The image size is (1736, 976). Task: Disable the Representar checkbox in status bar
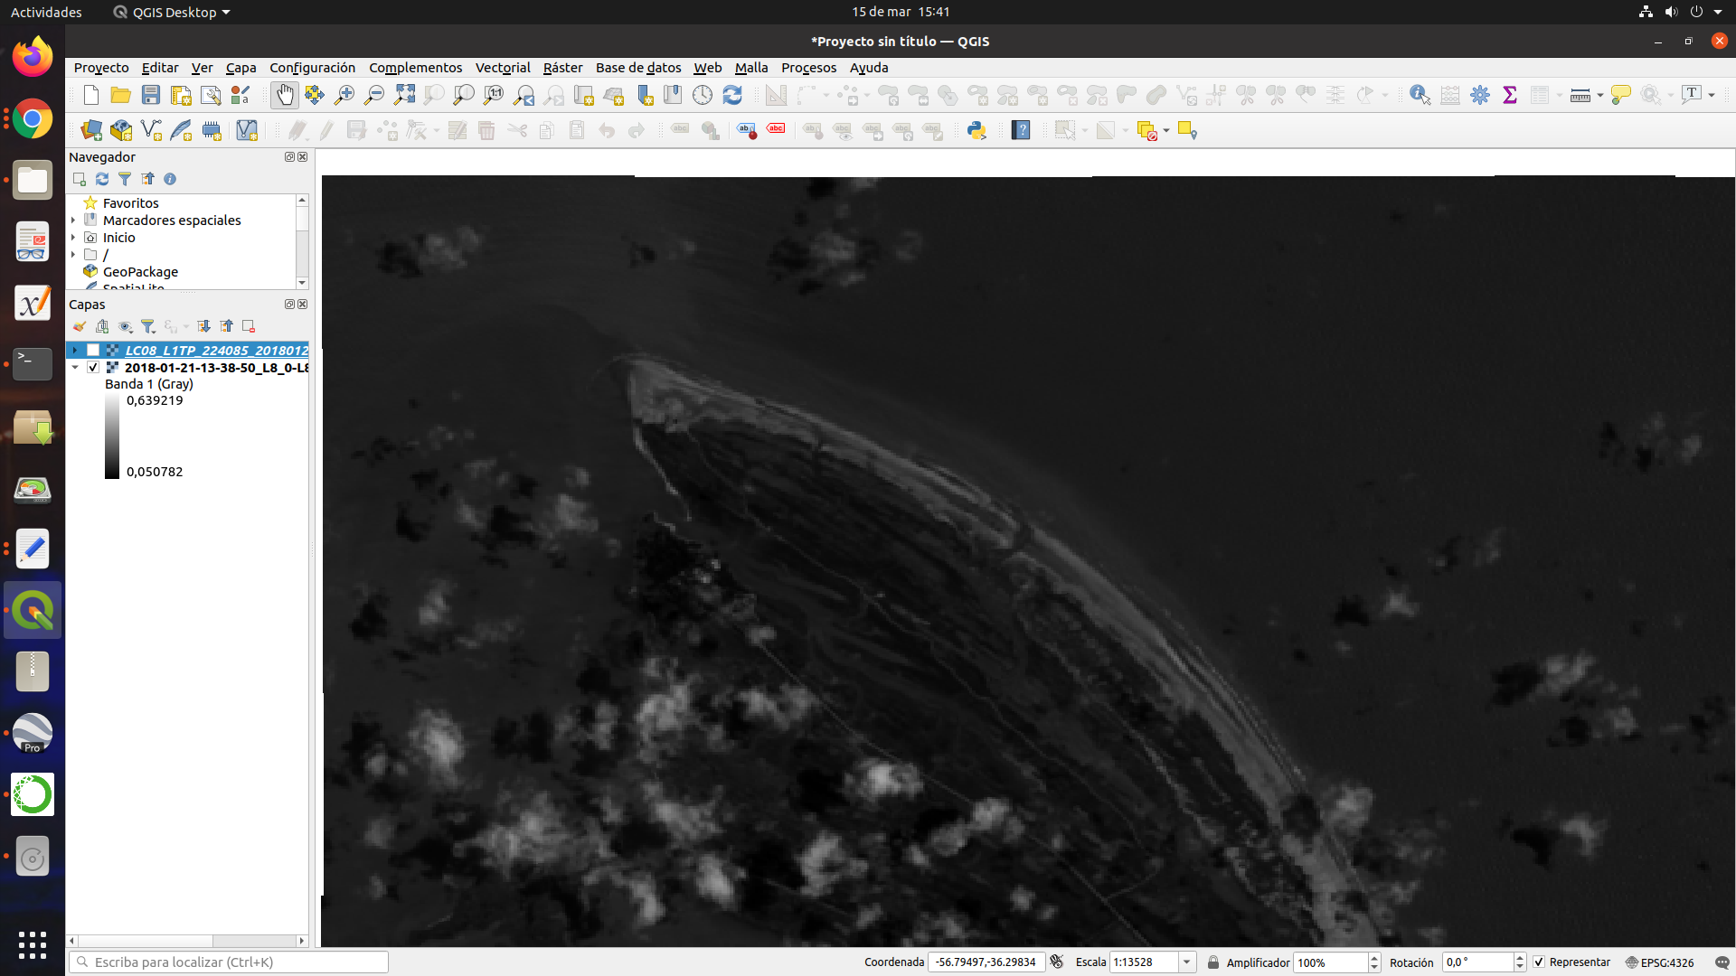(1538, 962)
